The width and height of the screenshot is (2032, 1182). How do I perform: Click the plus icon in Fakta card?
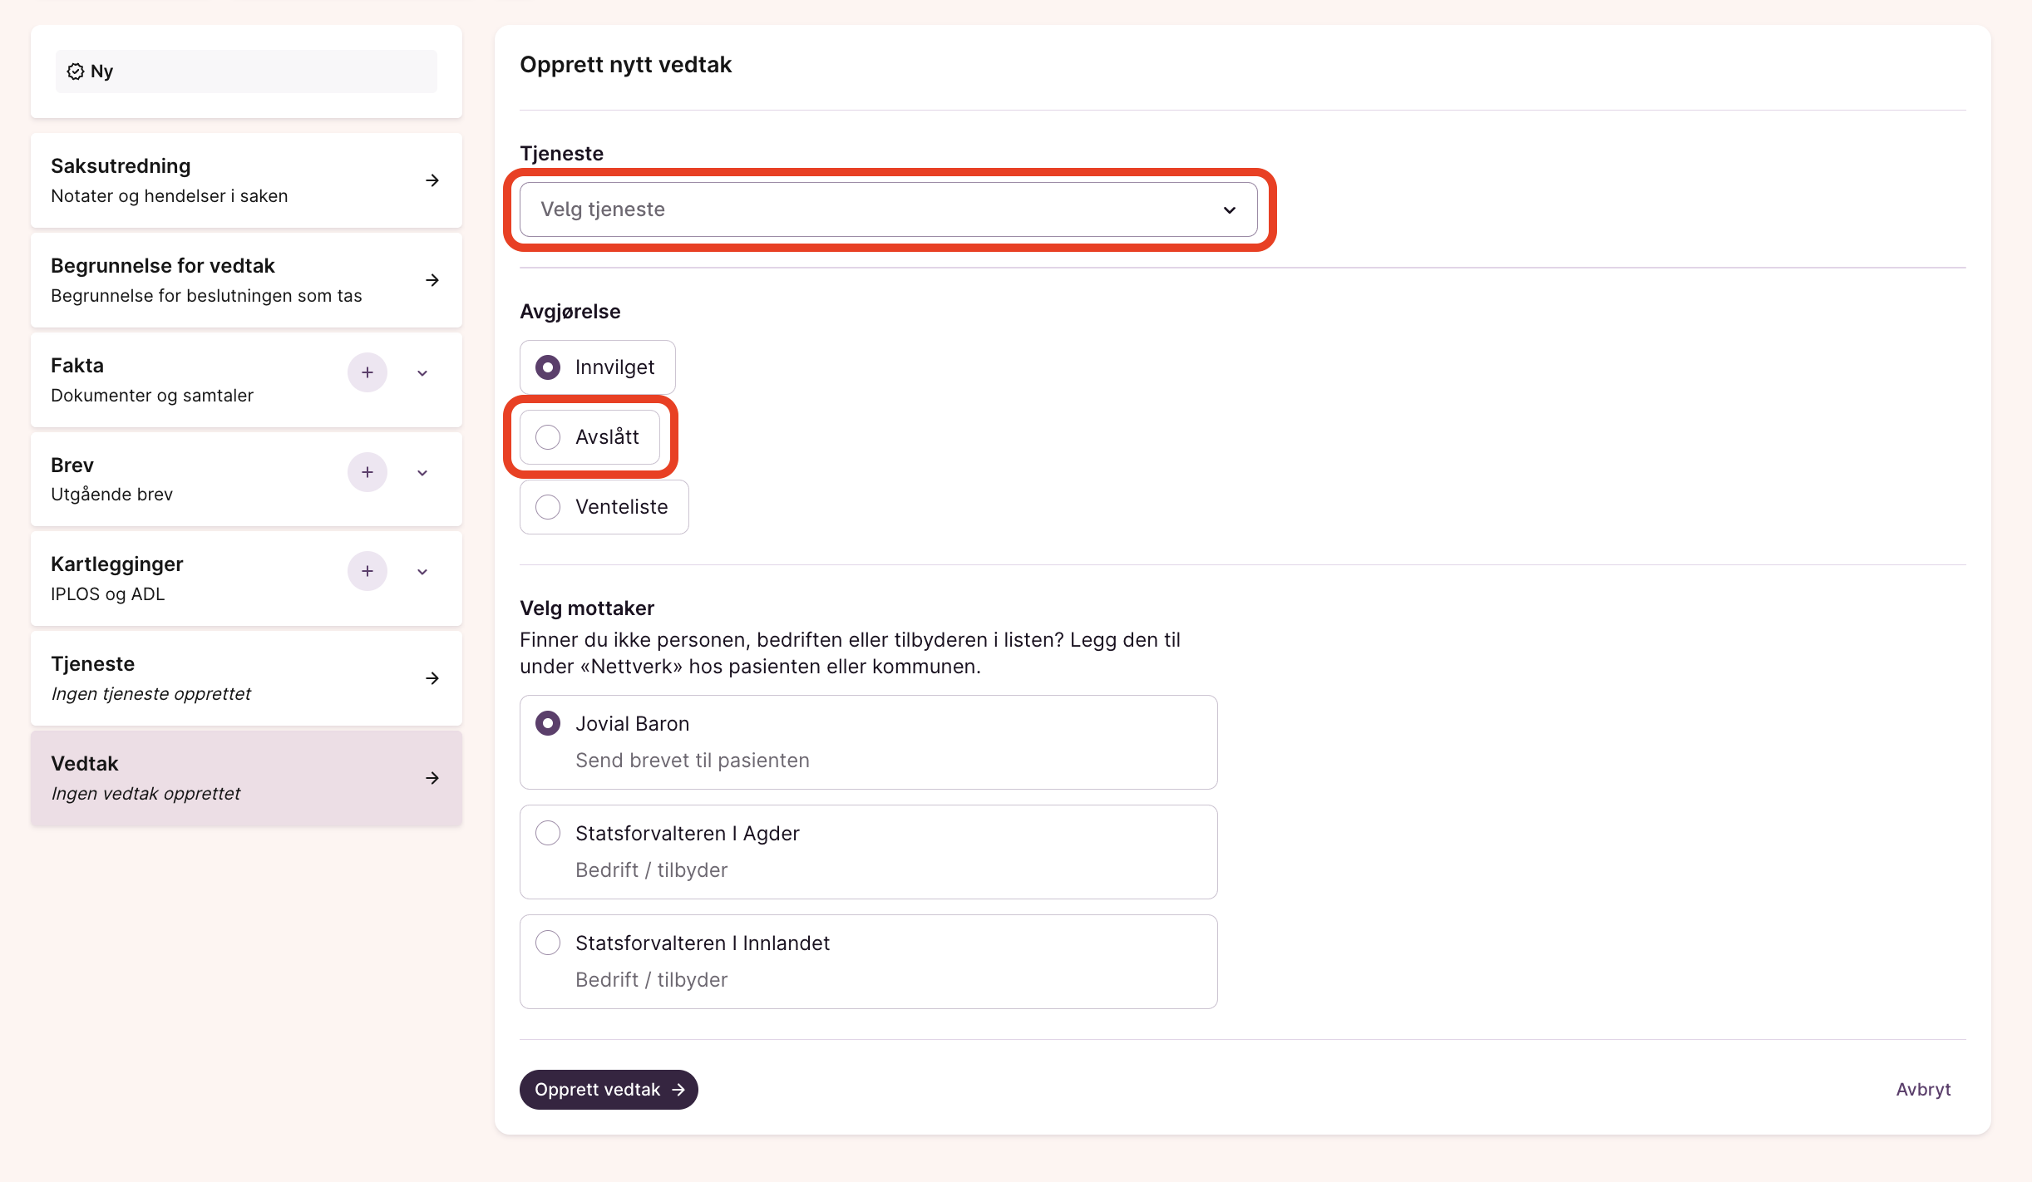pyautogui.click(x=367, y=372)
